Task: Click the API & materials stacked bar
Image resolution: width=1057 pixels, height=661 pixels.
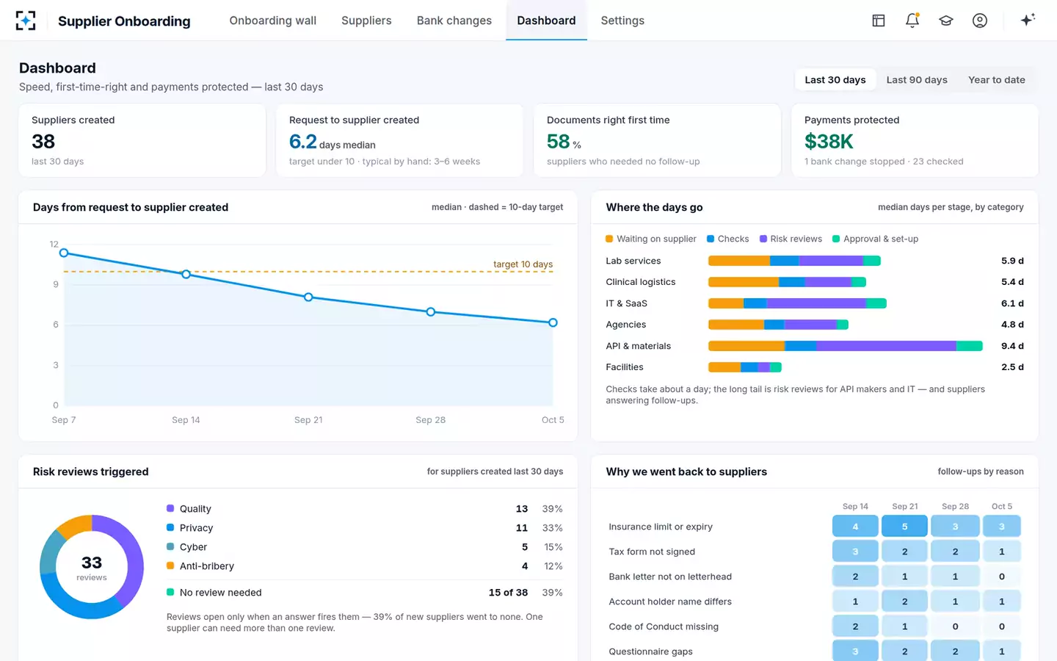Action: [845, 346]
